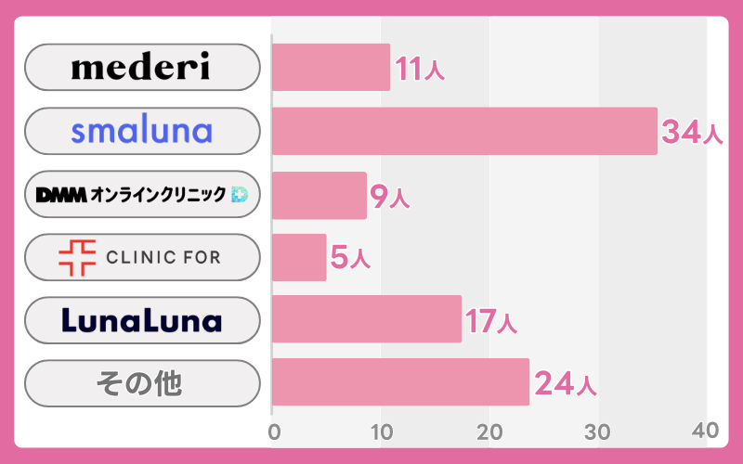743x464 pixels.
Task: Click the その他 bar in the chart
Action: point(400,381)
